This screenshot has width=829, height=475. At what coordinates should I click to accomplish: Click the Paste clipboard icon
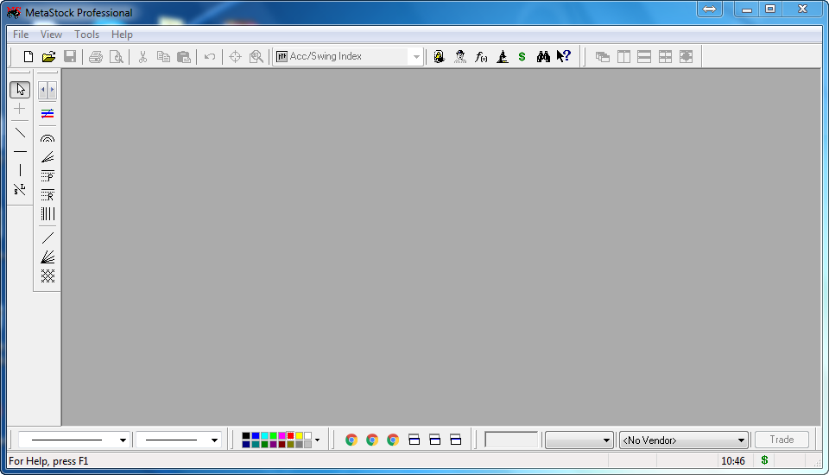click(183, 57)
